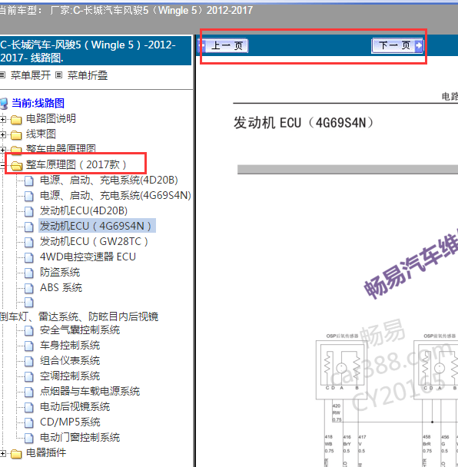Click document icon beside 防盗系统
The width and height of the screenshot is (458, 467).
click(29, 273)
